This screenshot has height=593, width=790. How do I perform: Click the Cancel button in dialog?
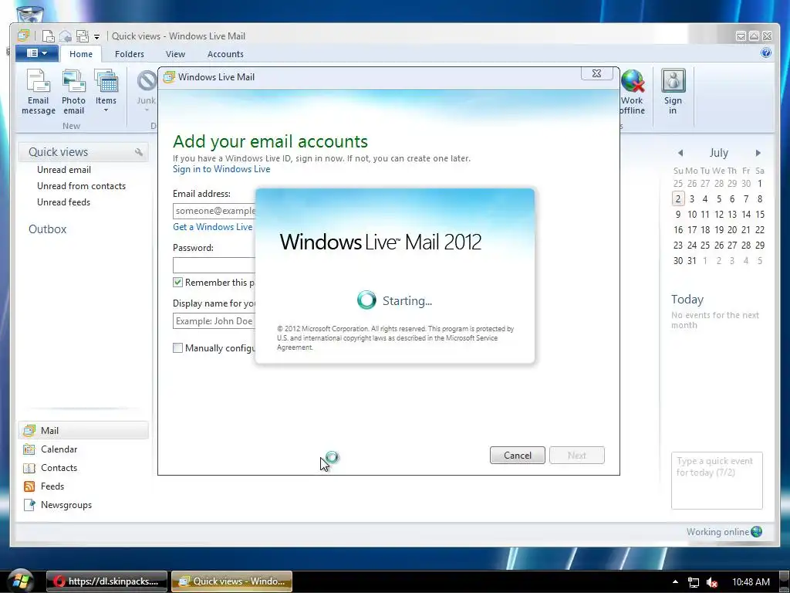tap(518, 456)
